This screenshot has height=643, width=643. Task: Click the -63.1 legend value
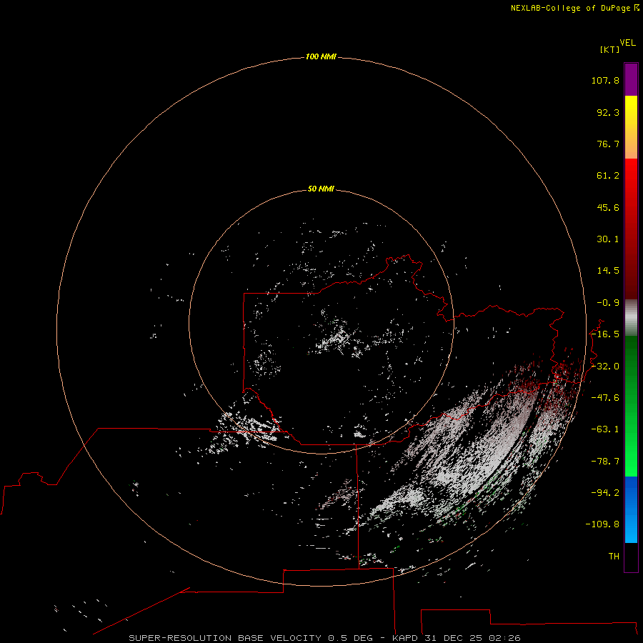coord(605,429)
